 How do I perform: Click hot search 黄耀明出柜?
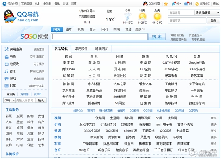[177, 35]
